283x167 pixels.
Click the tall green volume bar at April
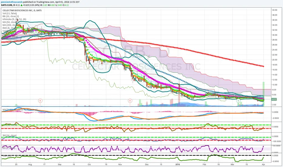pyautogui.click(x=264, y=94)
